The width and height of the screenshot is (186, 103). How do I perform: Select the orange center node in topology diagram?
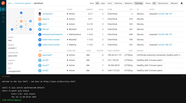click(21, 21)
